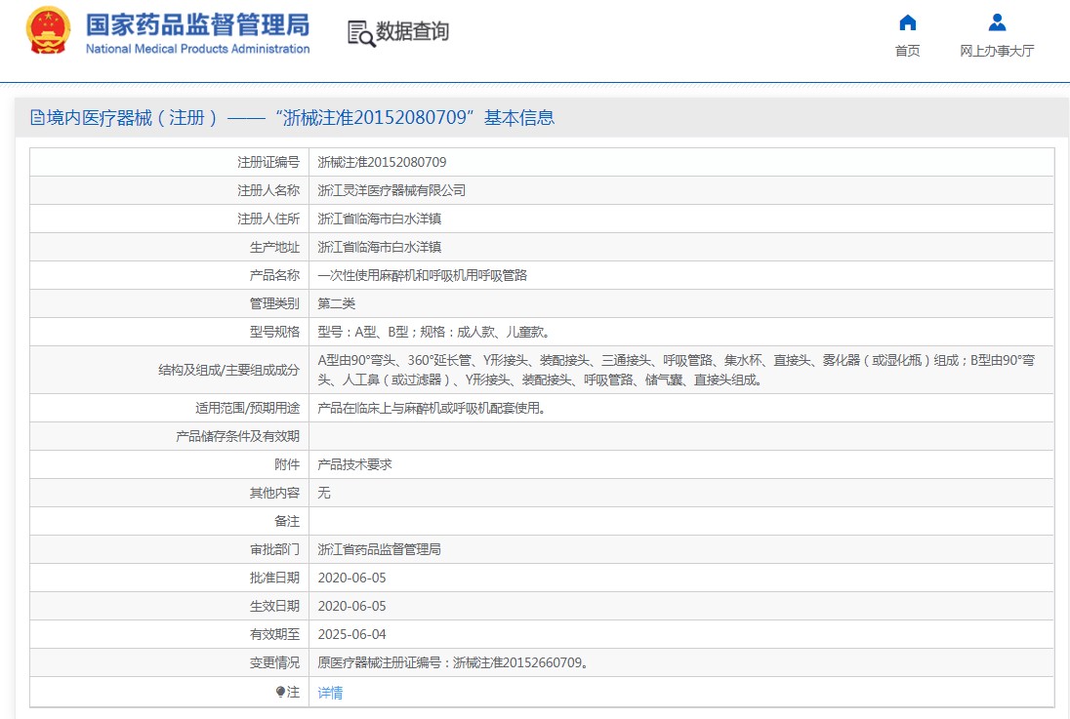Click the 生产地址 address value
Screen dimensions: 1070x719
(380, 247)
